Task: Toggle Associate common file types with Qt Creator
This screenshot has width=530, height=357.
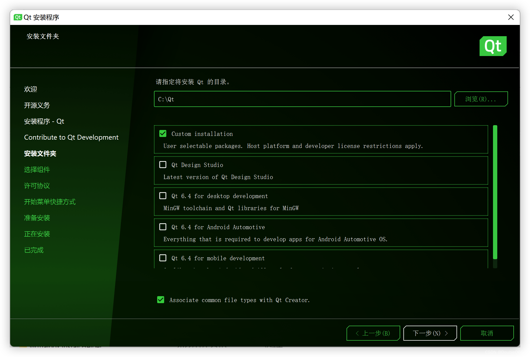Action: 161,300
